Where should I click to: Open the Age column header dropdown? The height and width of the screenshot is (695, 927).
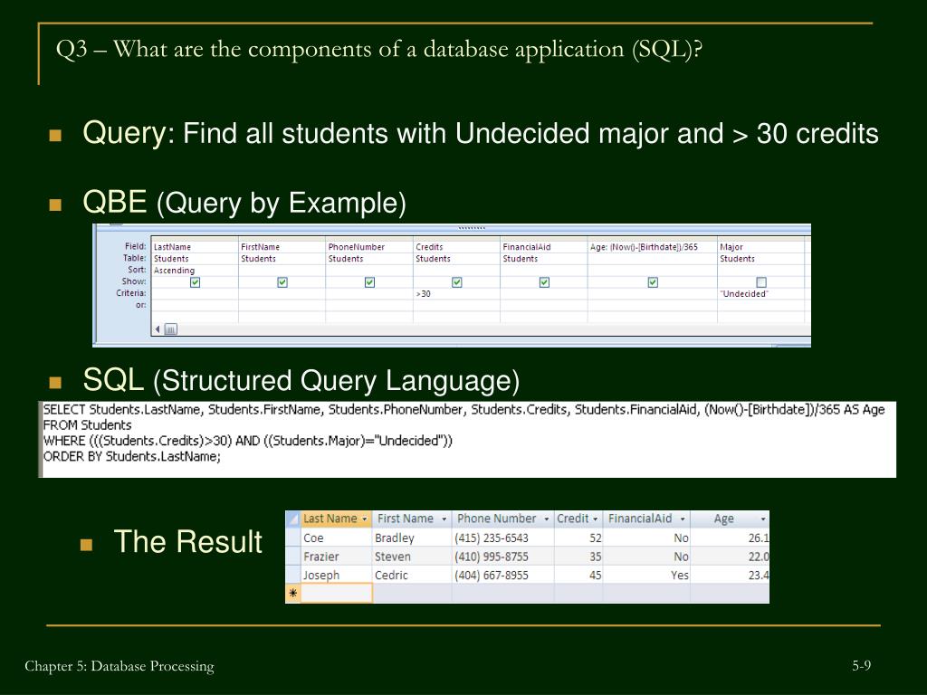click(x=763, y=519)
